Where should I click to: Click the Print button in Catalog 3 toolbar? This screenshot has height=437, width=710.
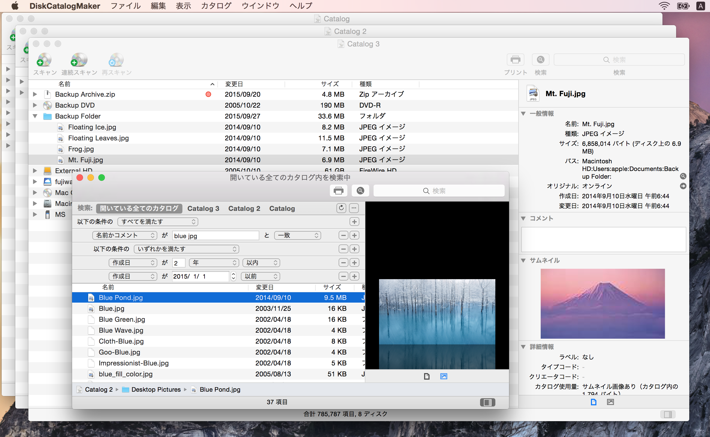[x=515, y=60]
